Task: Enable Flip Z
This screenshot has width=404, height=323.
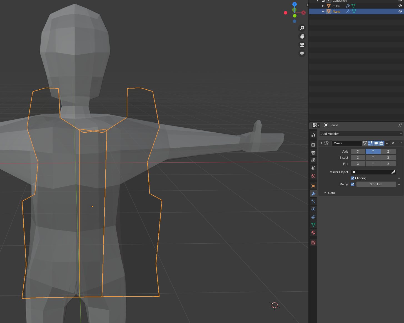Action: coord(388,164)
